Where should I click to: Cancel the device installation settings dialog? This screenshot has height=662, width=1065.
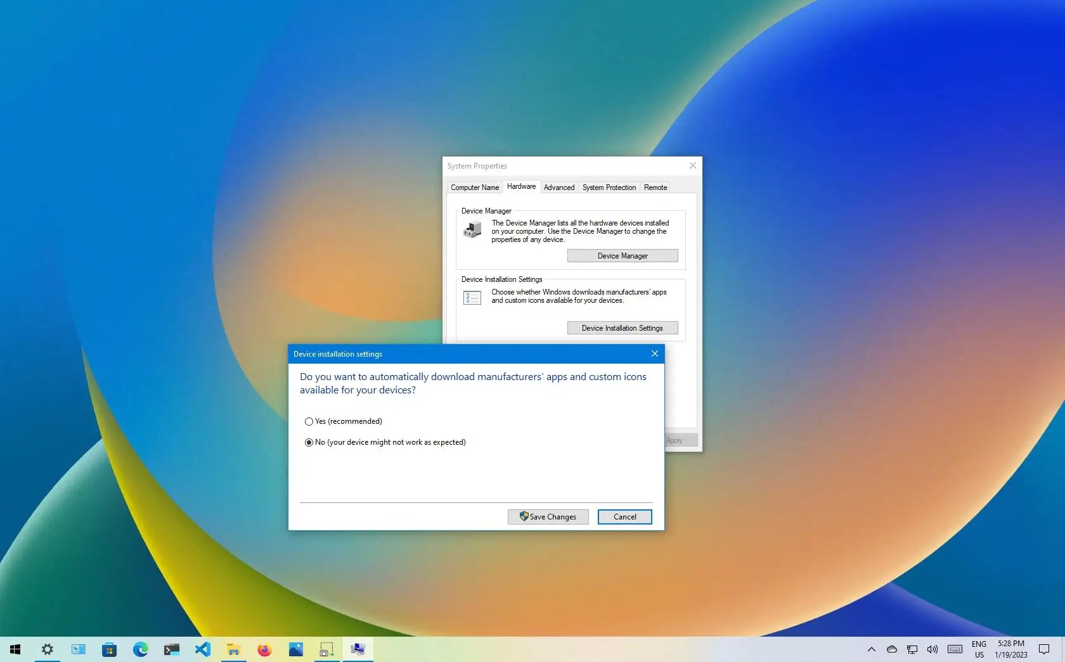pyautogui.click(x=624, y=516)
